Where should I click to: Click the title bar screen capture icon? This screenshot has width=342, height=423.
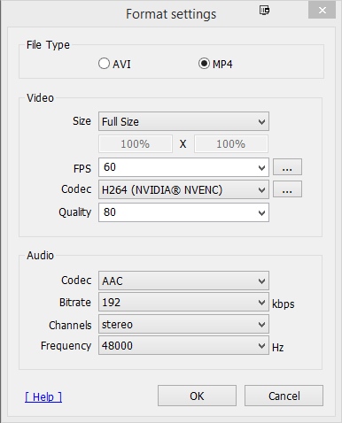point(264,11)
